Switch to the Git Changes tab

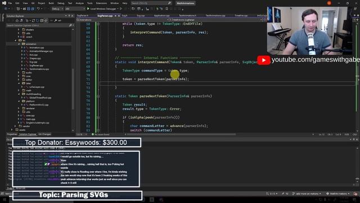(44, 134)
